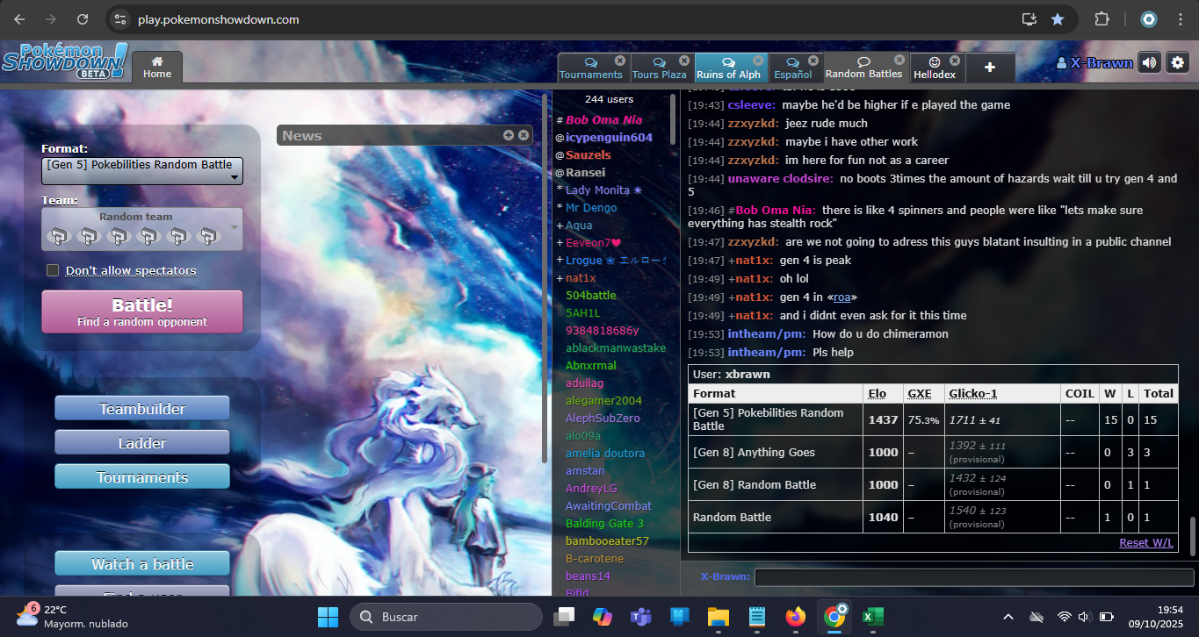The height and width of the screenshot is (637, 1199).
Task: Click the chat message input field
Action: (x=973, y=577)
